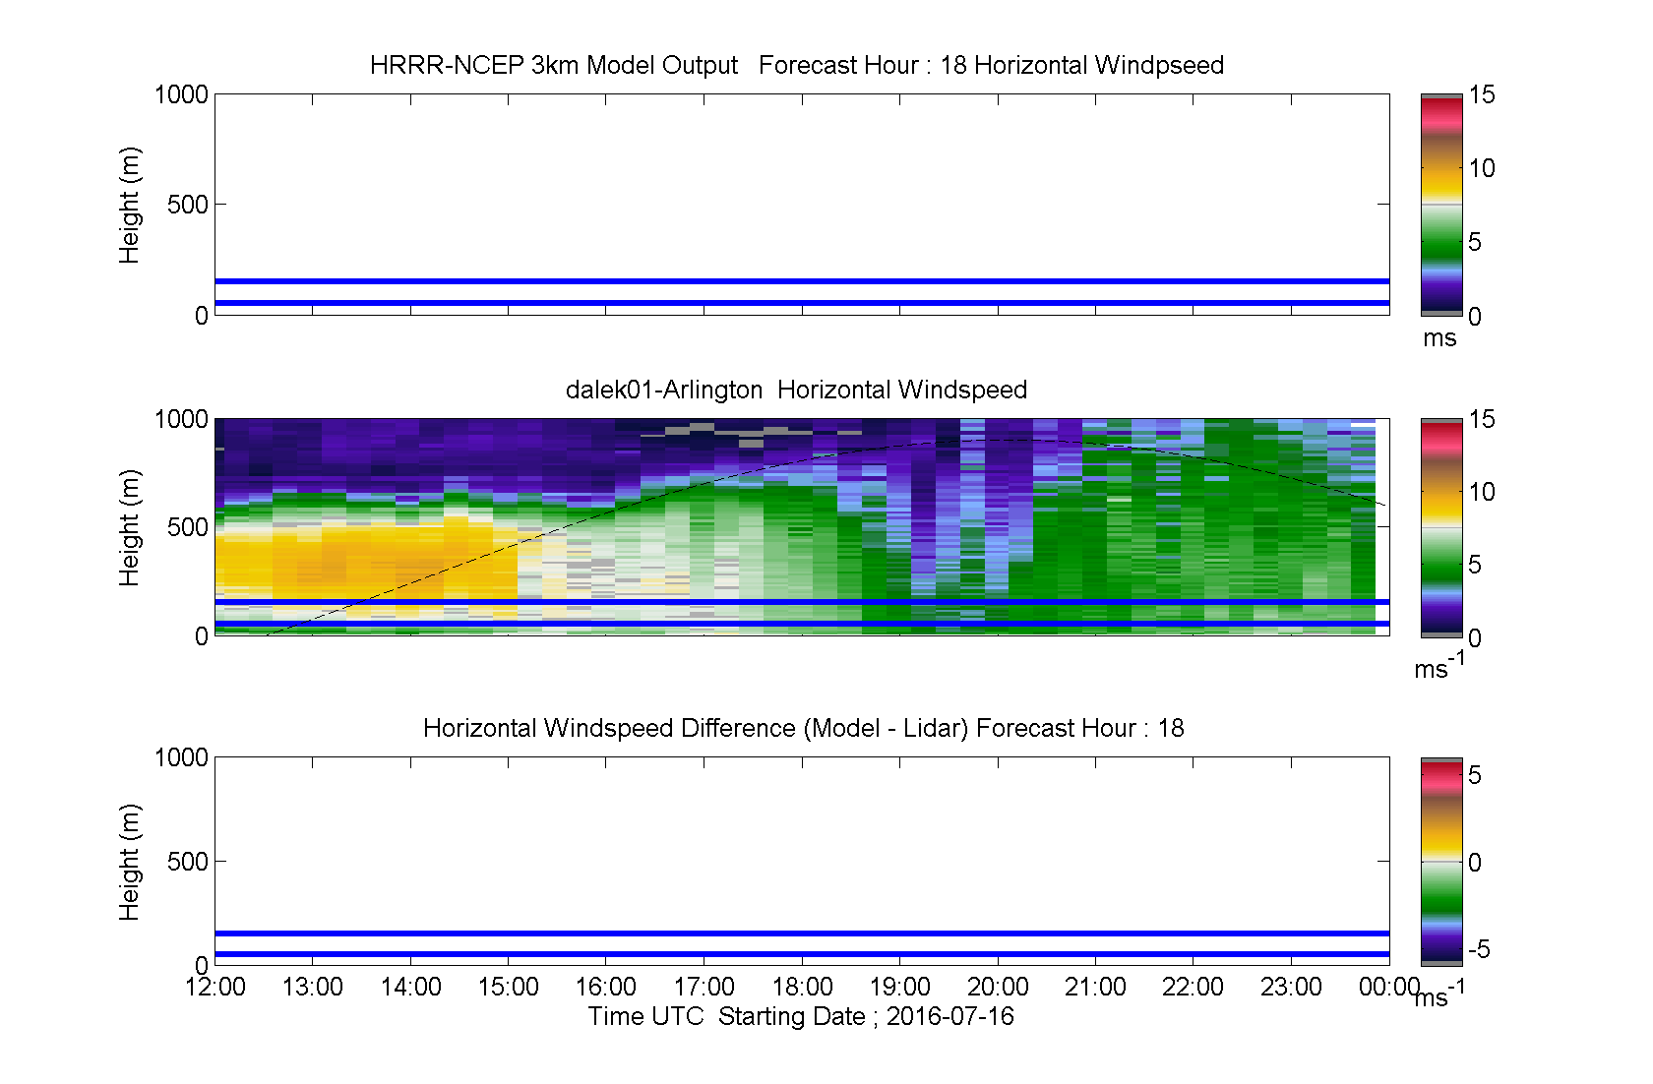1653x1084 pixels.
Task: Click the 20:00 time tick label
Action: pos(998,987)
